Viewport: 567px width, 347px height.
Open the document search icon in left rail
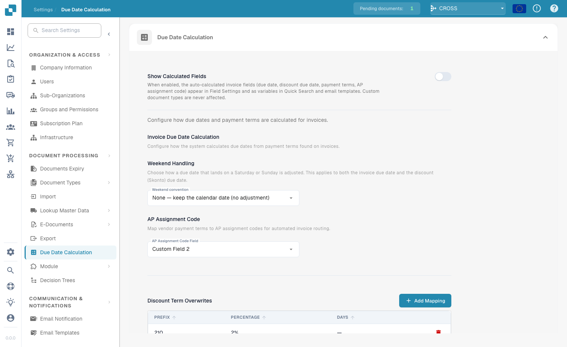click(11, 63)
